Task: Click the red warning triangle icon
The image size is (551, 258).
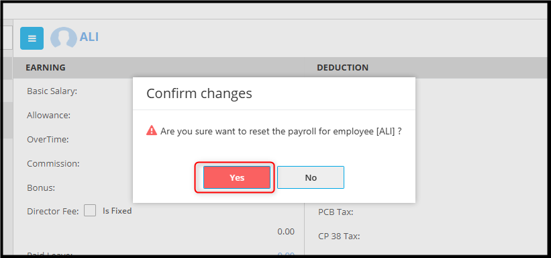Action: [152, 130]
